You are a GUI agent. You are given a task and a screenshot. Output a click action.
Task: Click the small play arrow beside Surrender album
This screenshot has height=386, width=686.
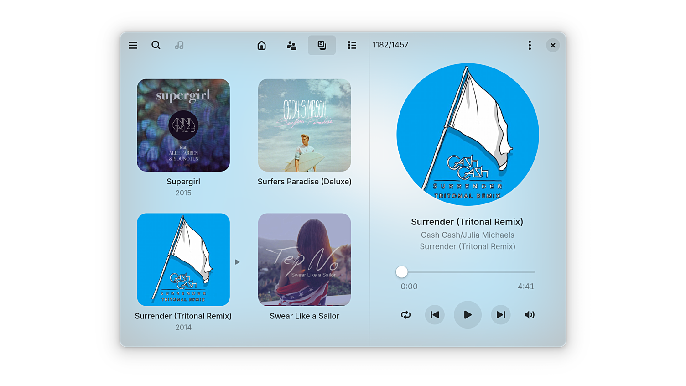pyautogui.click(x=237, y=262)
